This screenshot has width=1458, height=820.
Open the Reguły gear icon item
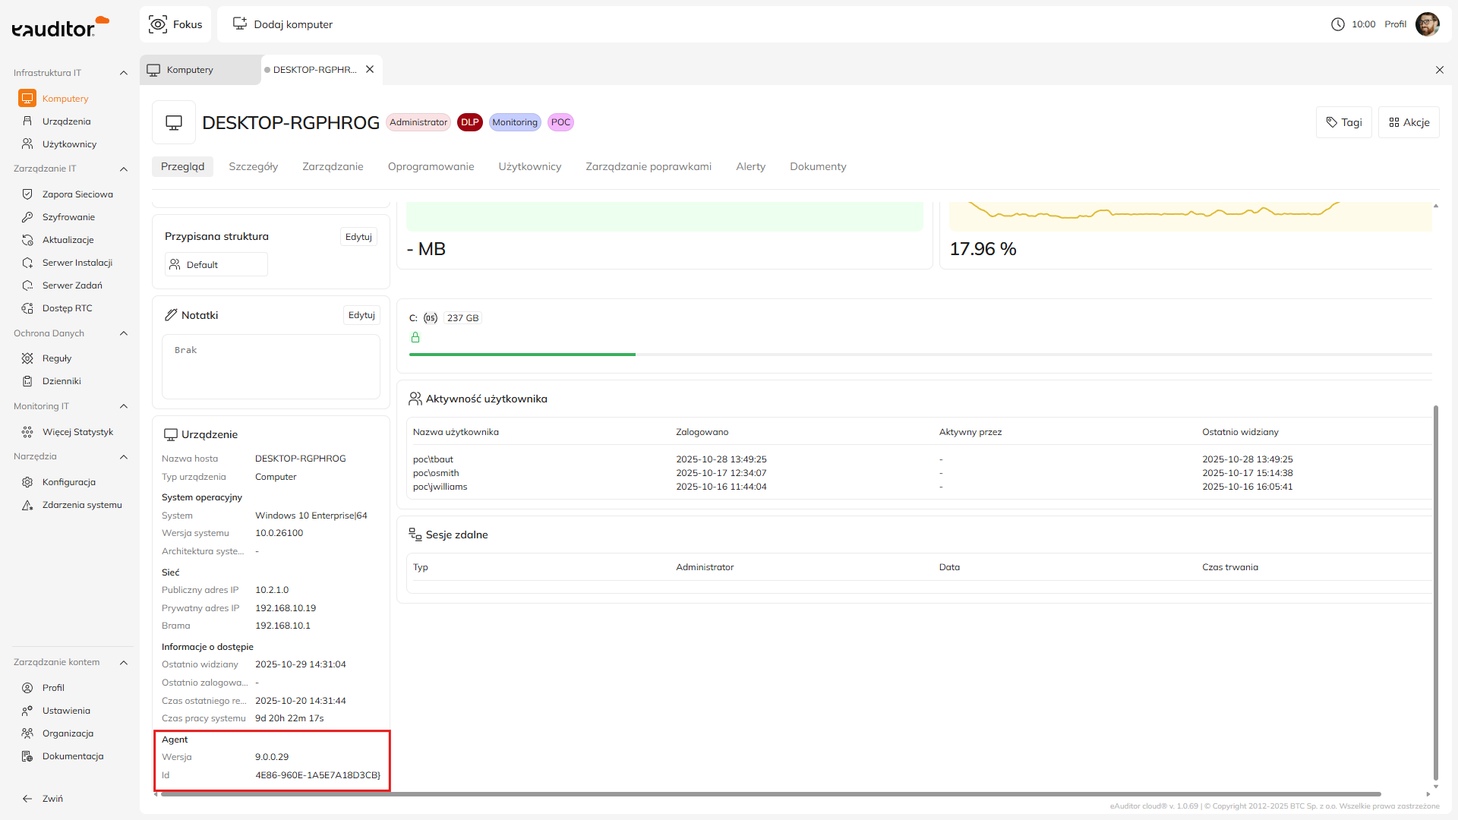27,358
